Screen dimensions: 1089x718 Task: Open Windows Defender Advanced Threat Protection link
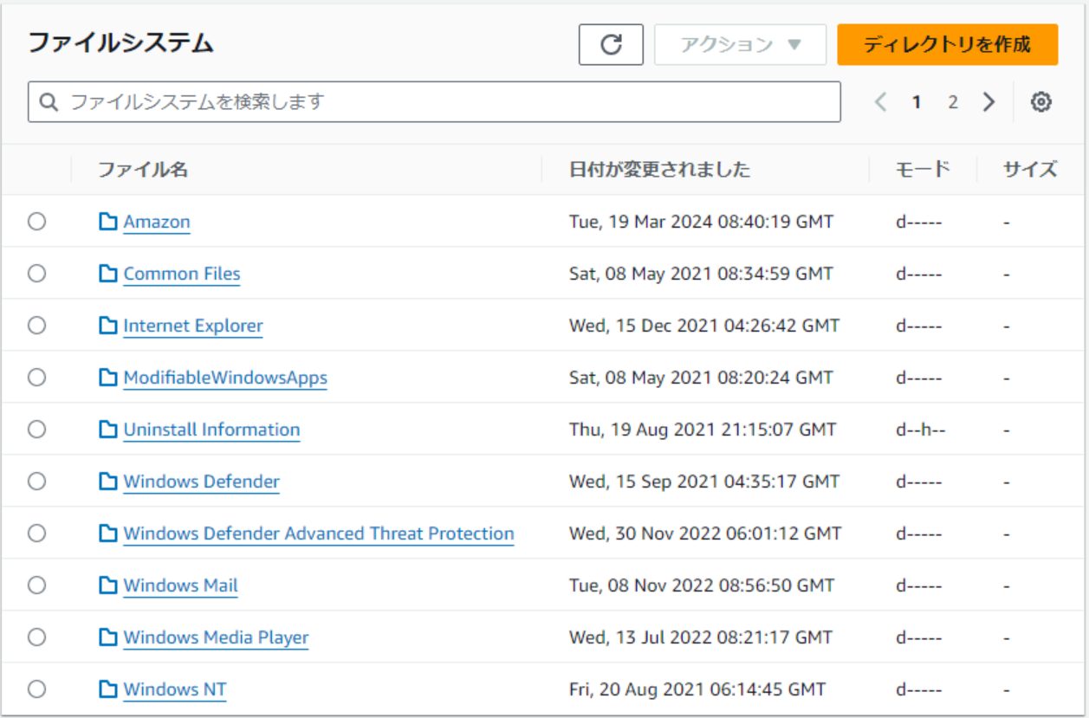tap(319, 534)
